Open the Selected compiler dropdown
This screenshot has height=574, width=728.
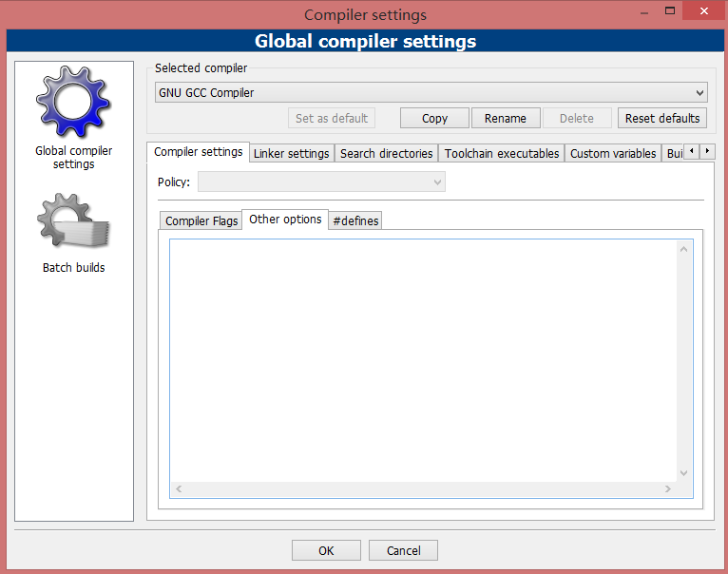pyautogui.click(x=431, y=92)
